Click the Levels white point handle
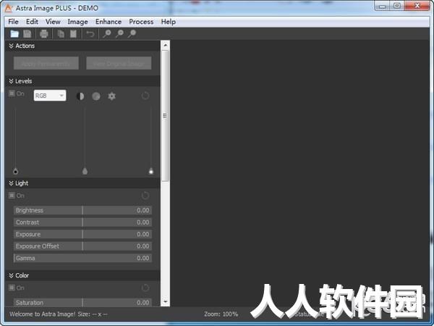This screenshot has width=434, height=326. (x=151, y=171)
